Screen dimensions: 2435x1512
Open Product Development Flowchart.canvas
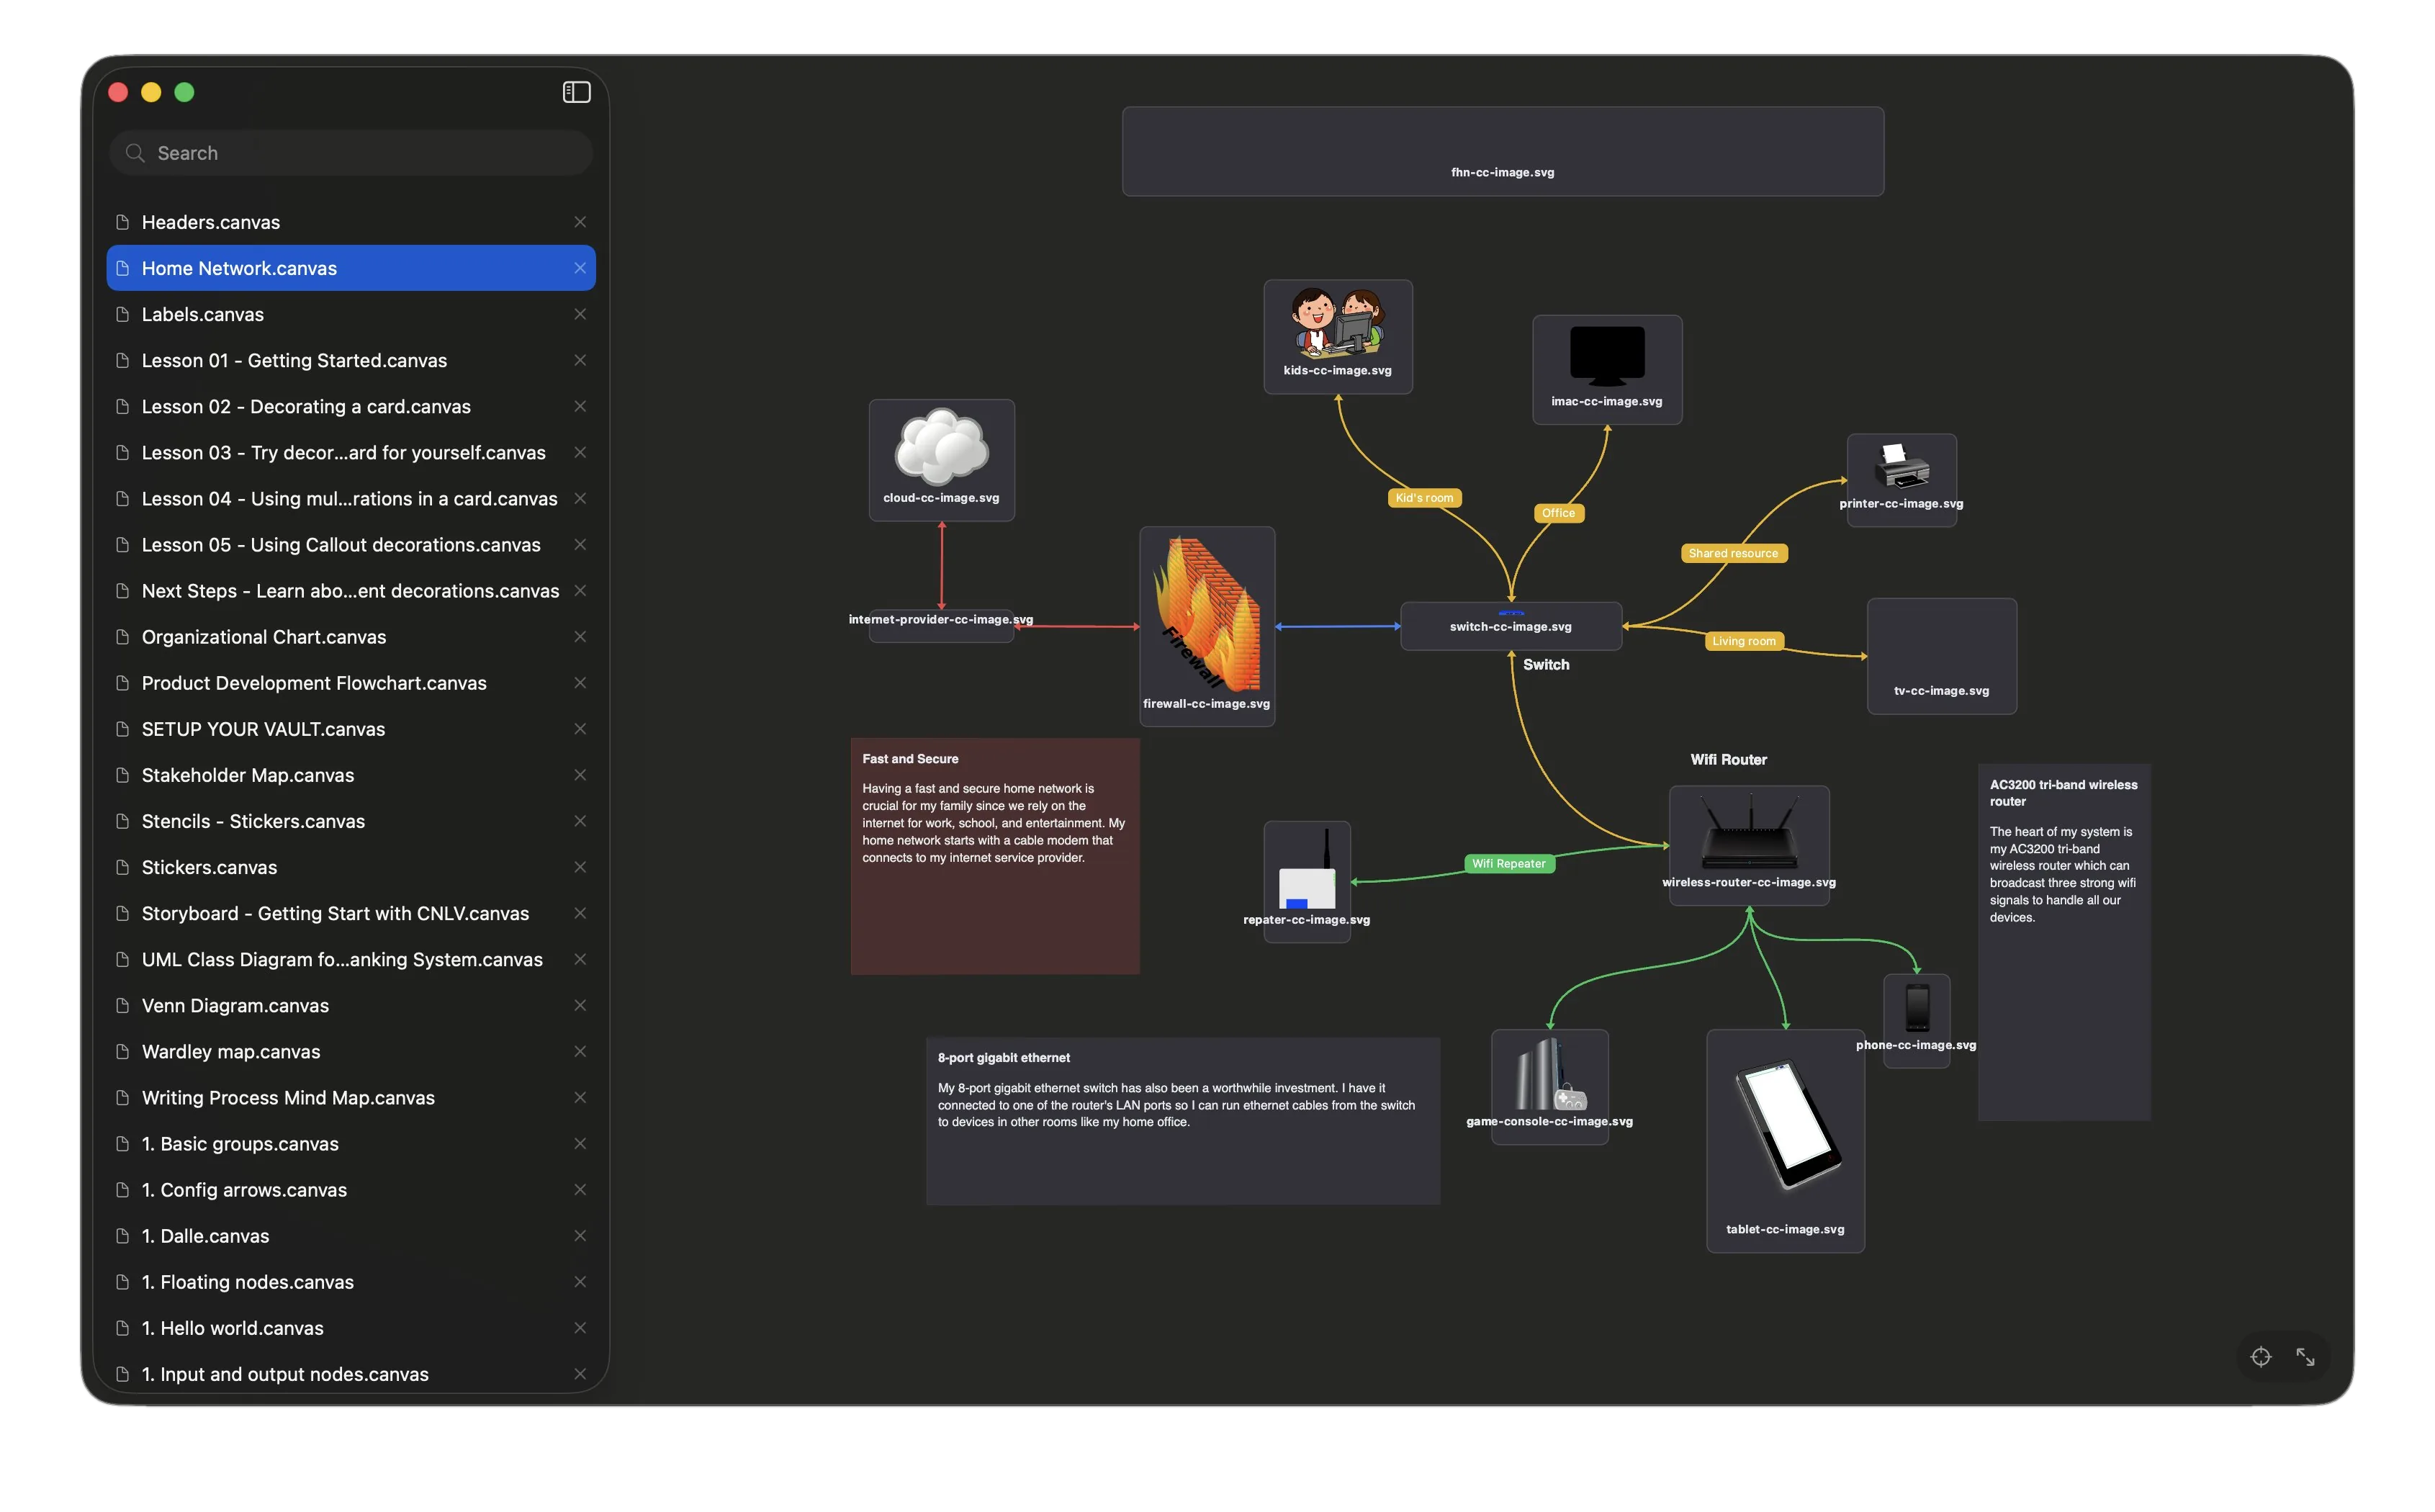pos(351,683)
